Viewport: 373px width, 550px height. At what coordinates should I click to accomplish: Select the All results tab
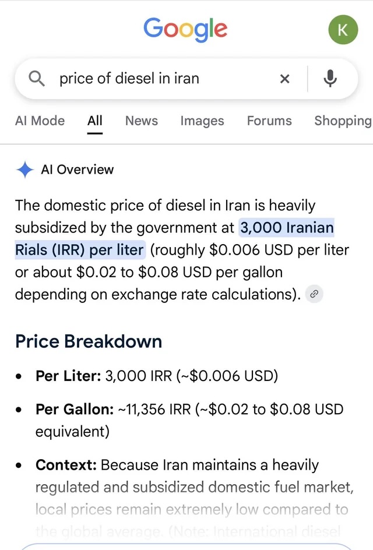(x=95, y=121)
